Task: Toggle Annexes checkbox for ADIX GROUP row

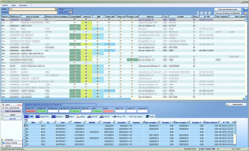Action: (86, 51)
